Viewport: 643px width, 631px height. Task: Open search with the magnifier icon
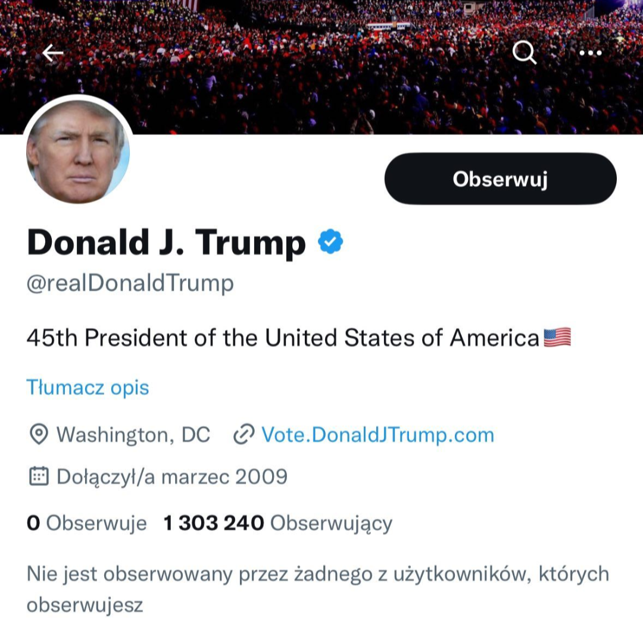[524, 54]
